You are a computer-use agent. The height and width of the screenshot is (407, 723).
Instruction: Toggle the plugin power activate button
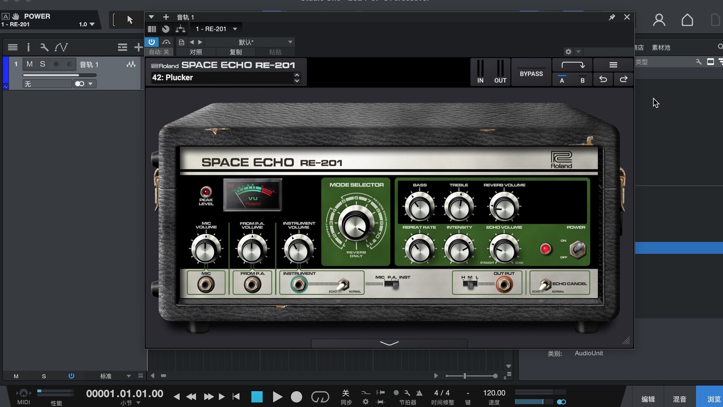[151, 42]
